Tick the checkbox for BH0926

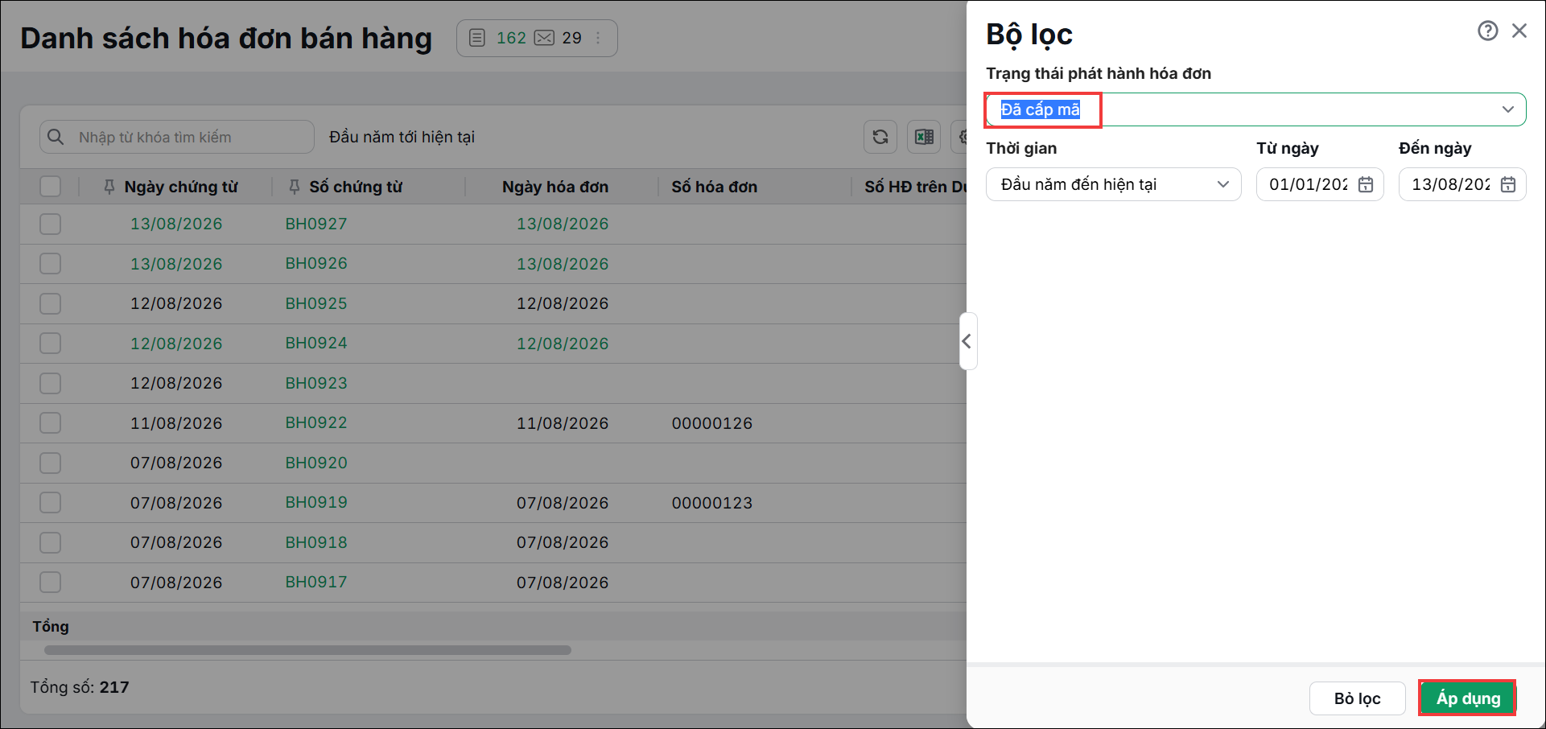coord(51,264)
